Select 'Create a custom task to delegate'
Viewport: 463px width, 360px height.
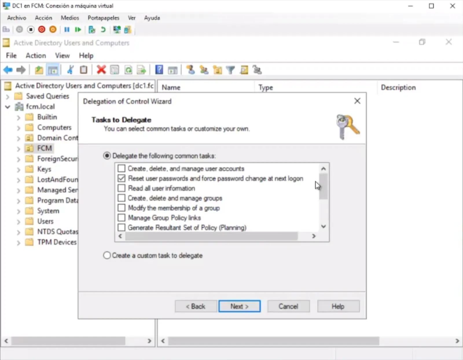click(x=107, y=255)
